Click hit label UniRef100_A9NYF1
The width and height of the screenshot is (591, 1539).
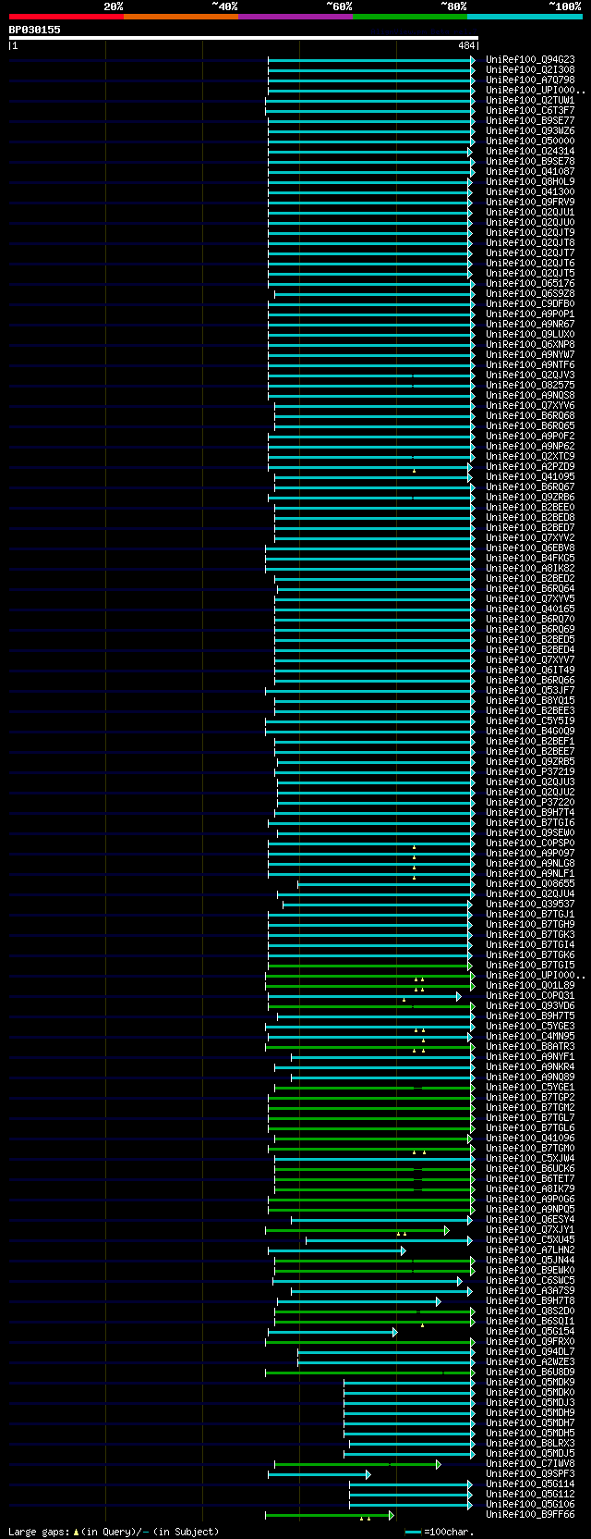(x=530, y=1056)
